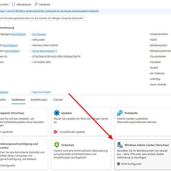Screen dimensions: 171x171
Task: Select the subscription ID value 473a256a
Action: tap(56, 56)
